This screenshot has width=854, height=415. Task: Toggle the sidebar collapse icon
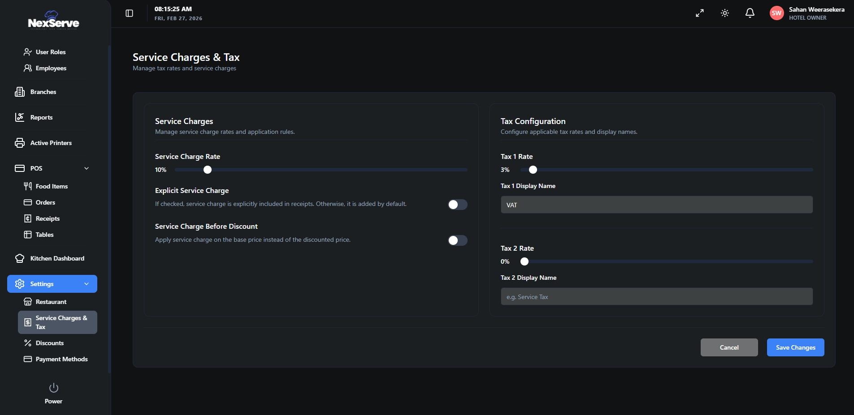(129, 13)
